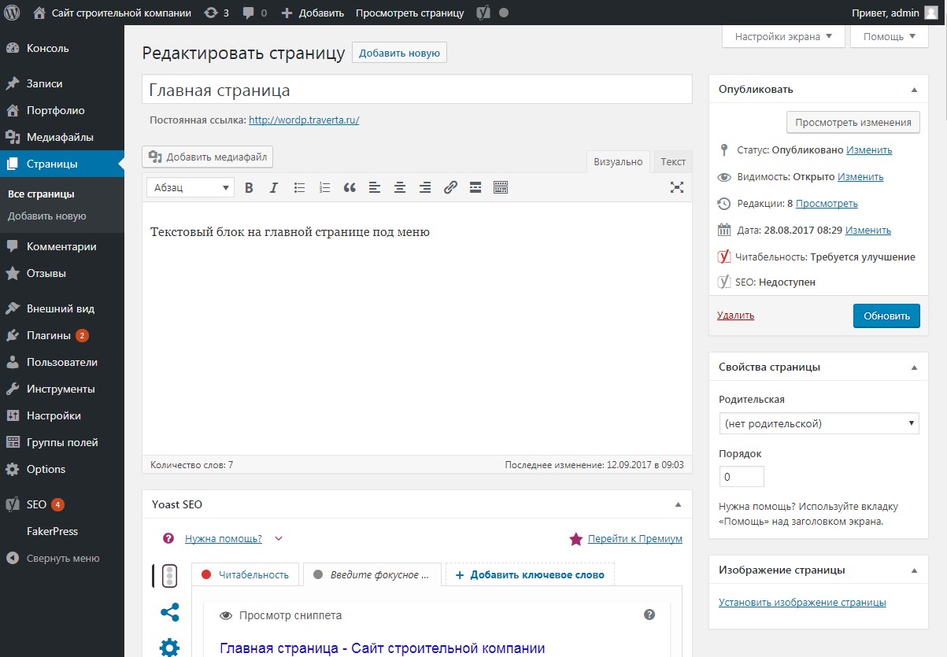Click the Обновить button
Screen dimensions: 947x657
pos(886,316)
